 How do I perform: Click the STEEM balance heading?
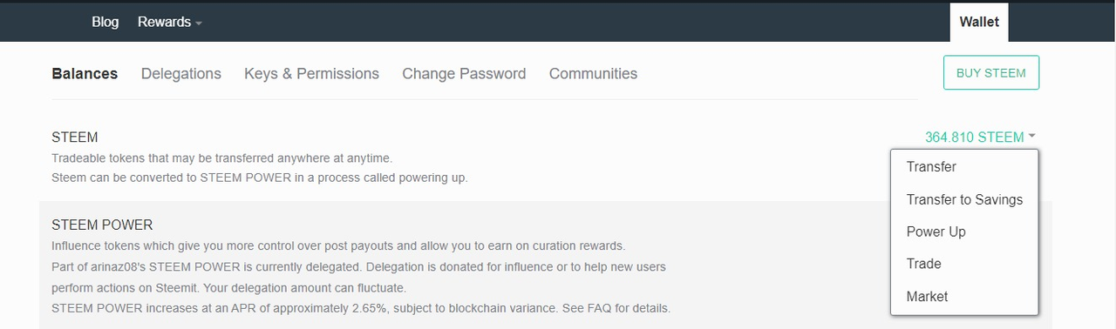(x=75, y=138)
